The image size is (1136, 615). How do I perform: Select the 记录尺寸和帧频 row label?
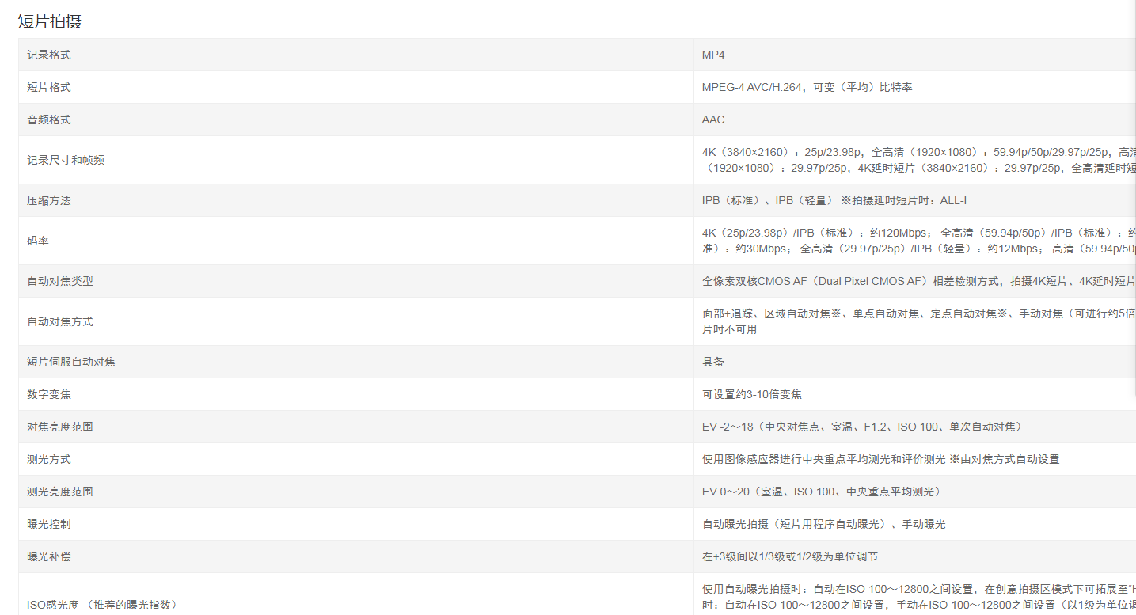(66, 160)
